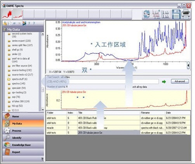Image resolution: width=195 pixels, height=164 pixels.
Task: Go to the Knowledge Base section
Action: pyautogui.click(x=22, y=145)
